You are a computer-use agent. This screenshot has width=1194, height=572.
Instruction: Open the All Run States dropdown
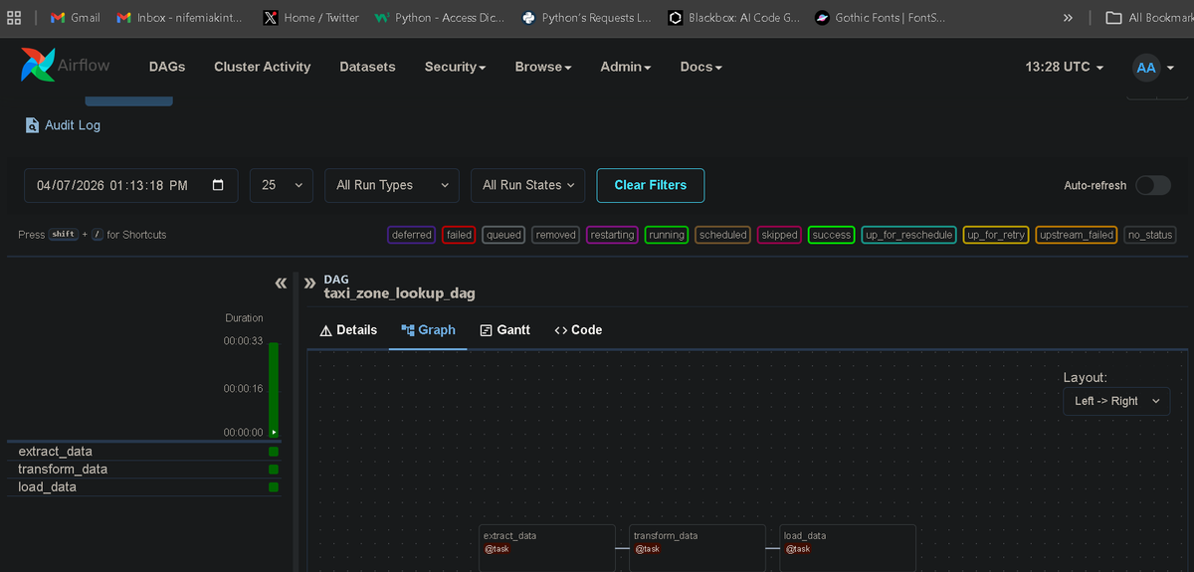point(528,185)
